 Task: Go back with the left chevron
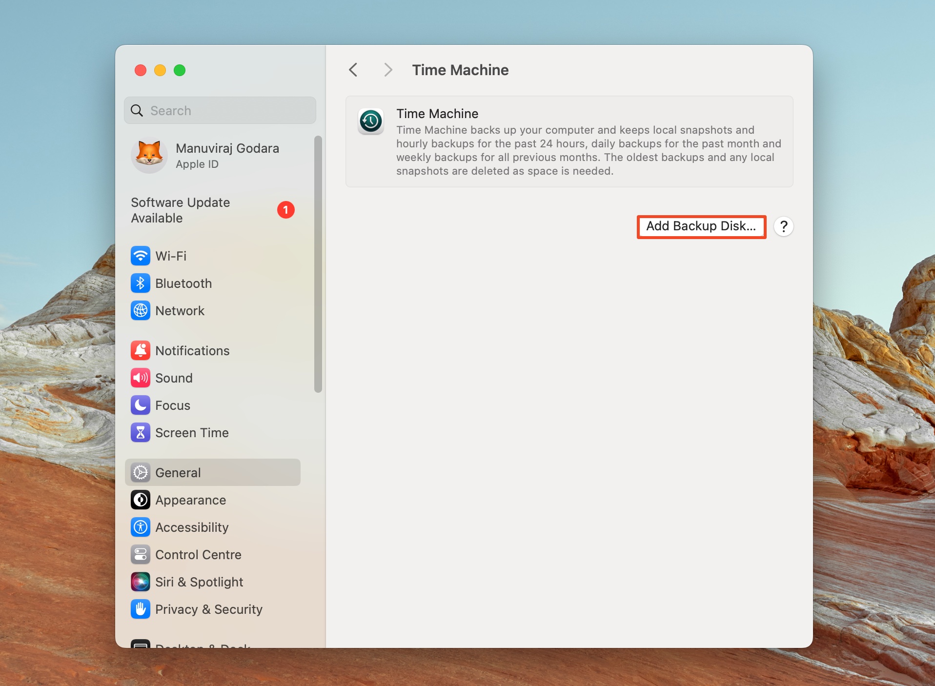pos(353,70)
